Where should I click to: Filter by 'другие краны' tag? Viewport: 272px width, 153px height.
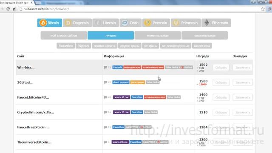(130, 46)
